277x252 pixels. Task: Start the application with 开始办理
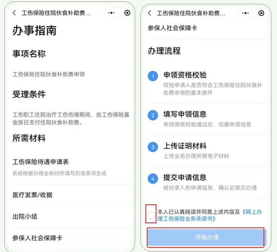207,237
